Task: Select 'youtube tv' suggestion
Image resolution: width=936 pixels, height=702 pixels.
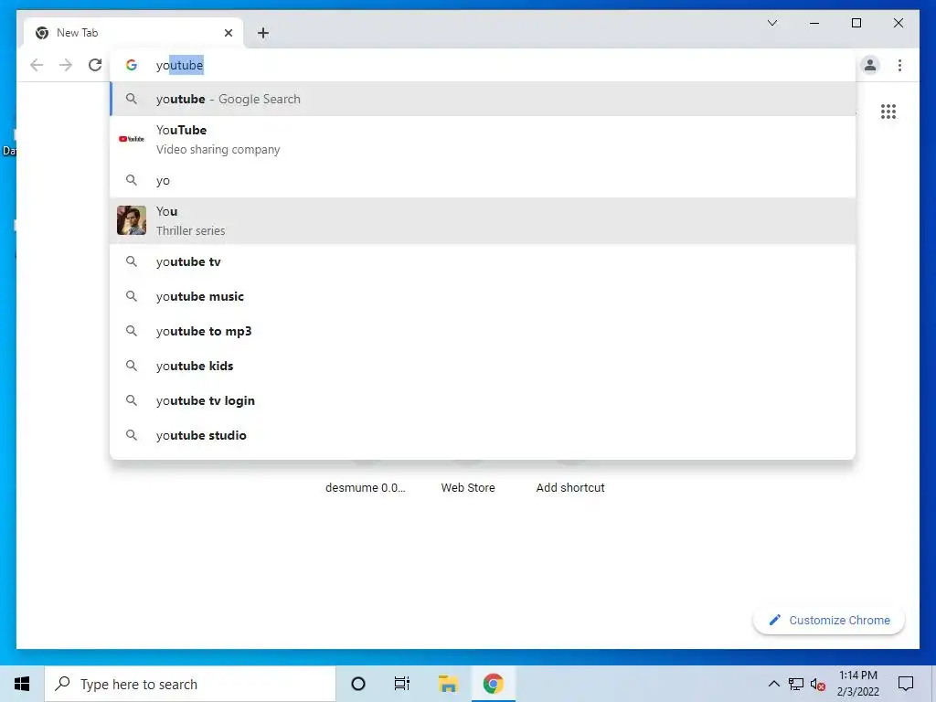Action: (483, 261)
